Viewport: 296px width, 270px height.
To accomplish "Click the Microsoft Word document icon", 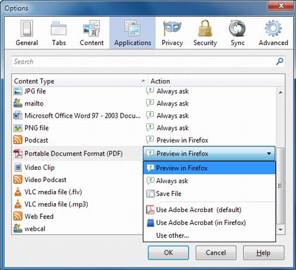I will pyautogui.click(x=17, y=116).
